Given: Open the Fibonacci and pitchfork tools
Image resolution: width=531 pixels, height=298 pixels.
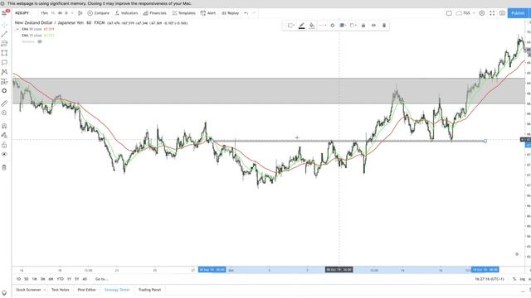Looking at the screenshot, I should point(4,44).
